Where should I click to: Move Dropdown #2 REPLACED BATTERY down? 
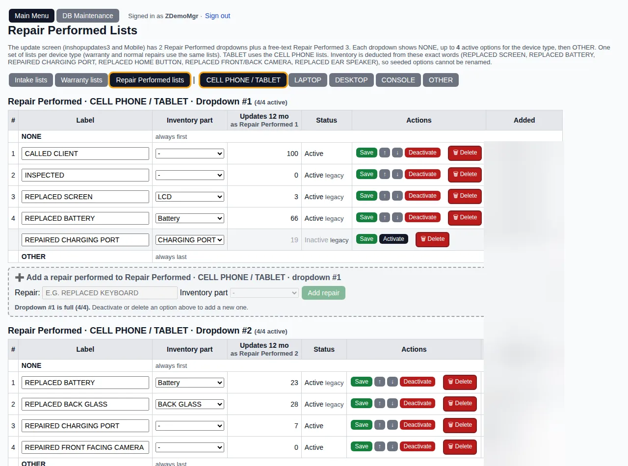point(392,382)
